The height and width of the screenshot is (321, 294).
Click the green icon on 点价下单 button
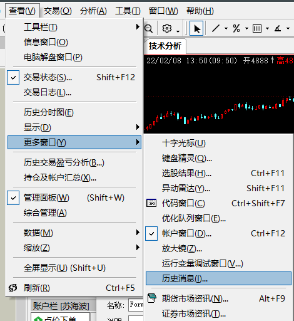pos(38,318)
